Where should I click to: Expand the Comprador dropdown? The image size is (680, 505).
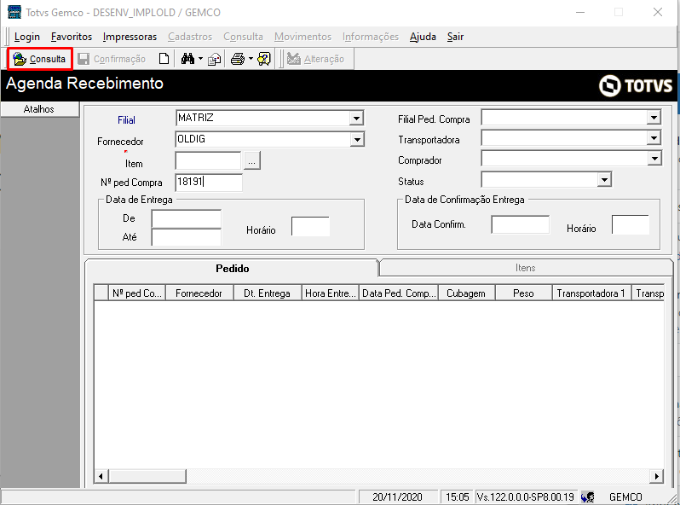tap(654, 159)
